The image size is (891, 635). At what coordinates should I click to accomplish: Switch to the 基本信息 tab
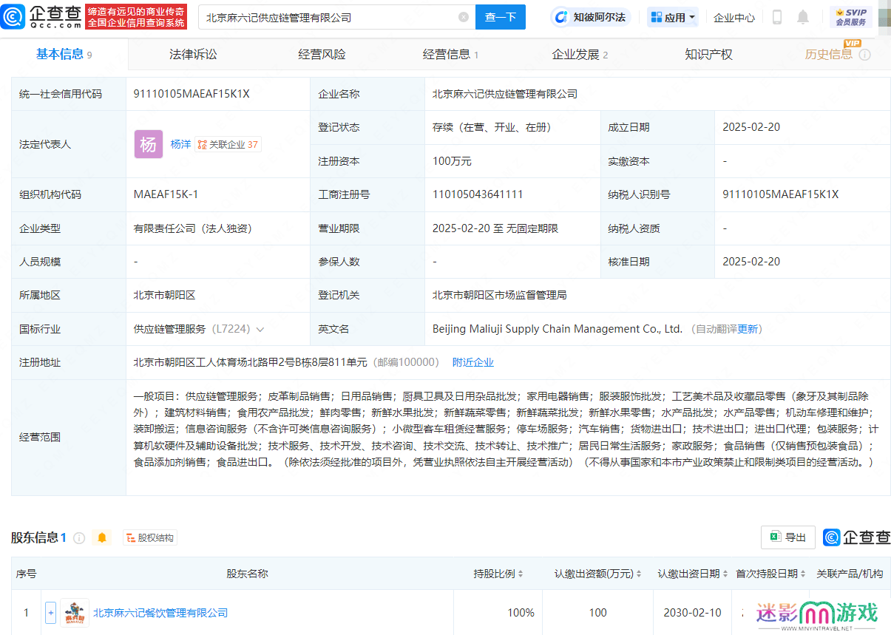coord(64,54)
